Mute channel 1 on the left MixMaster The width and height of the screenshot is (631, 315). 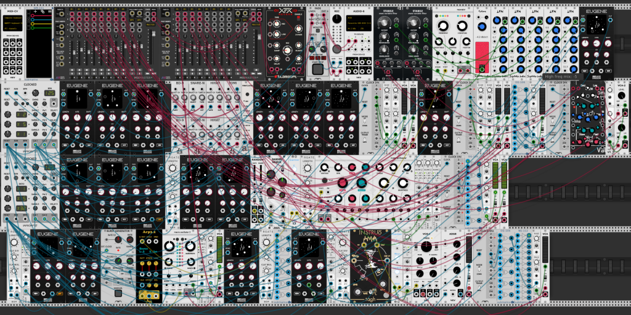(72, 70)
